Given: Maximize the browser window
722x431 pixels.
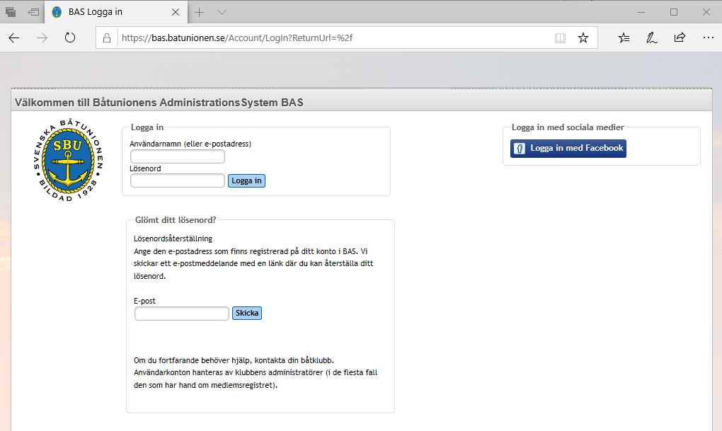Looking at the screenshot, I should [x=674, y=13].
